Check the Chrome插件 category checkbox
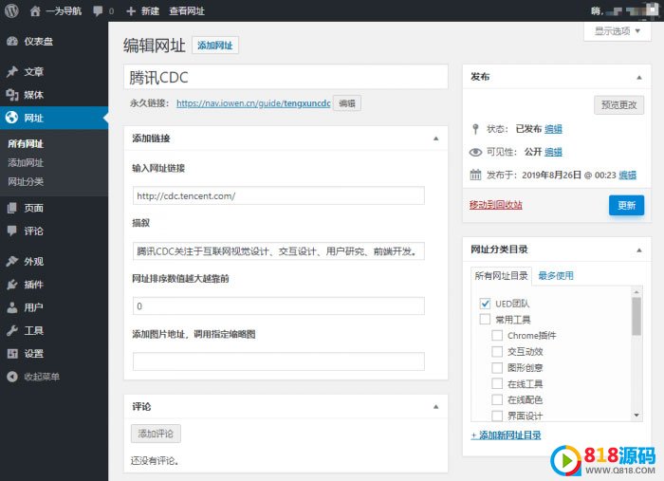Image resolution: width=664 pixels, height=481 pixels. point(497,335)
